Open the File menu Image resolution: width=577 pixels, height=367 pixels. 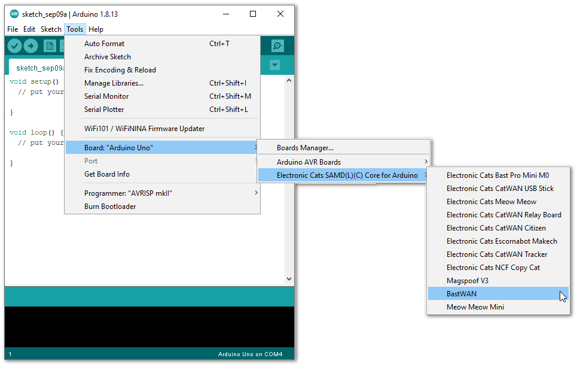click(x=13, y=29)
